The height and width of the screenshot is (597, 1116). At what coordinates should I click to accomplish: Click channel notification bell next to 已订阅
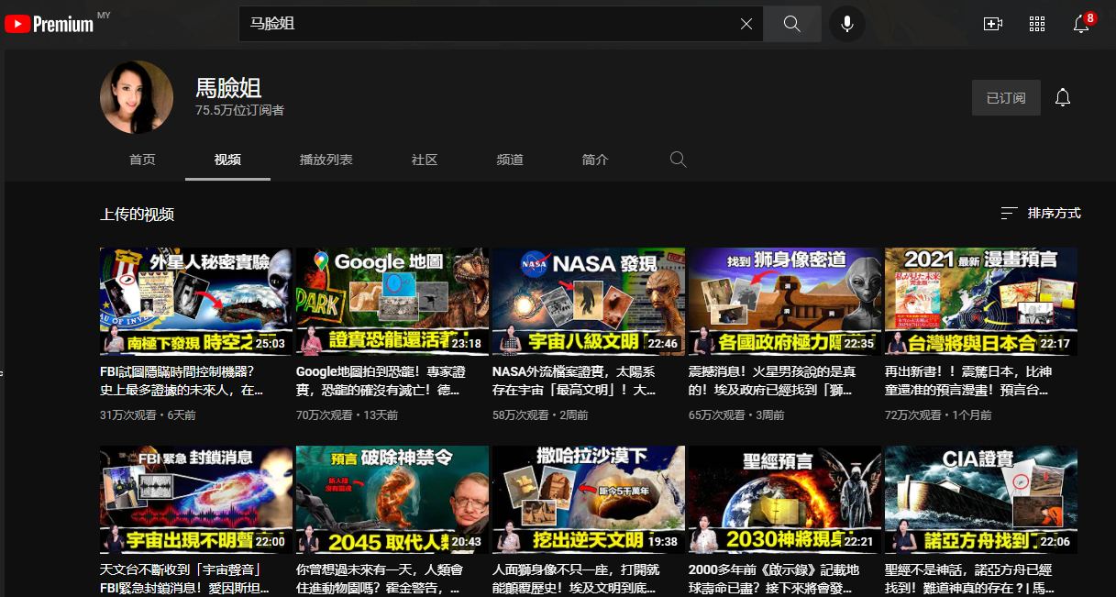[x=1063, y=97]
